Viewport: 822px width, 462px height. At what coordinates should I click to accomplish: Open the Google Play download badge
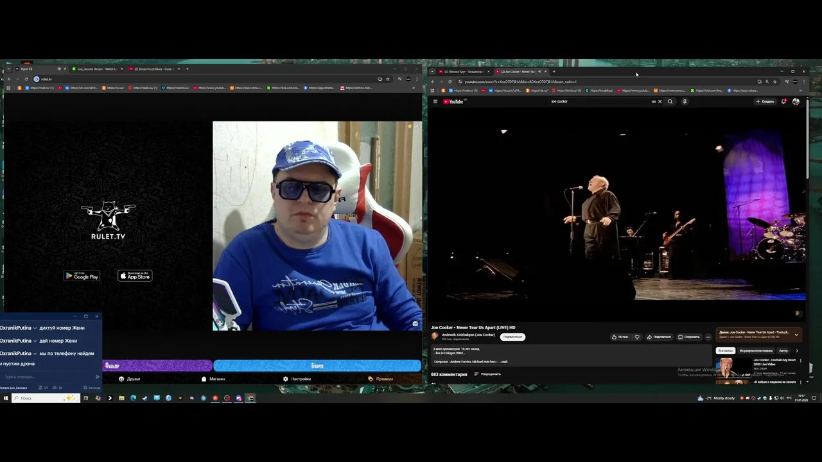click(82, 276)
